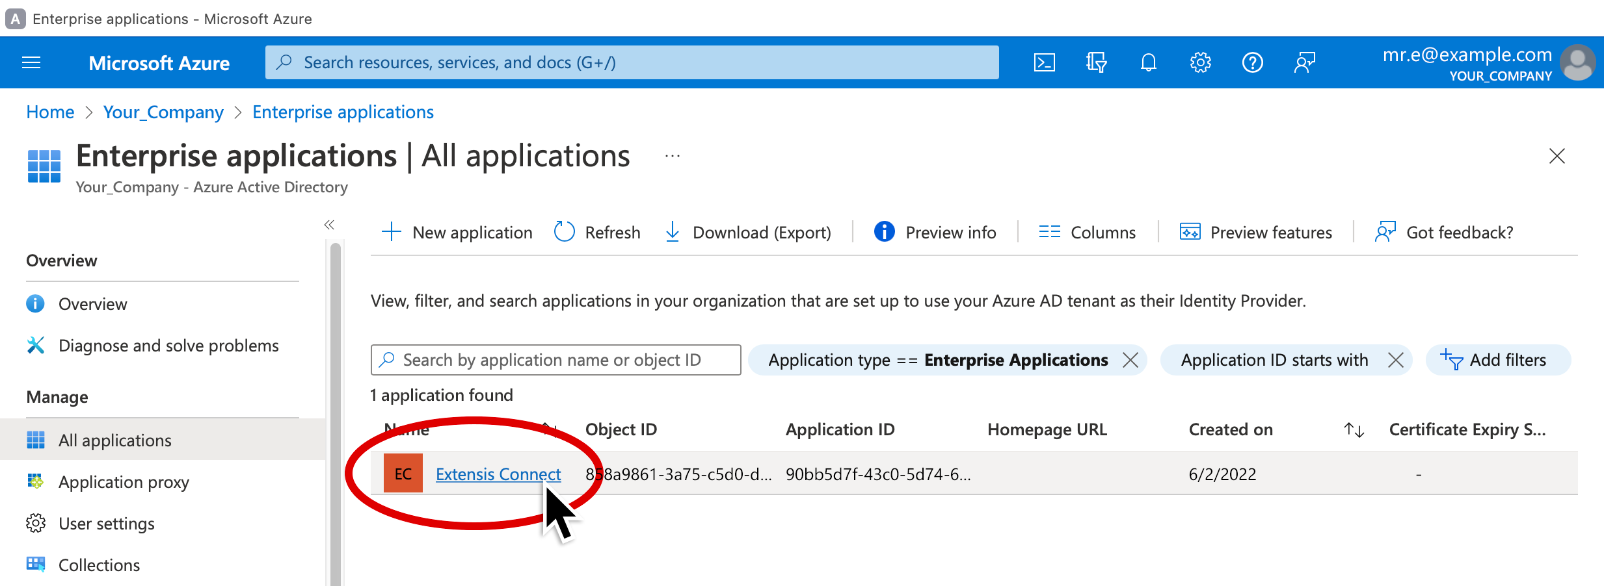Click Add filters
The height and width of the screenshot is (586, 1604).
(x=1498, y=360)
